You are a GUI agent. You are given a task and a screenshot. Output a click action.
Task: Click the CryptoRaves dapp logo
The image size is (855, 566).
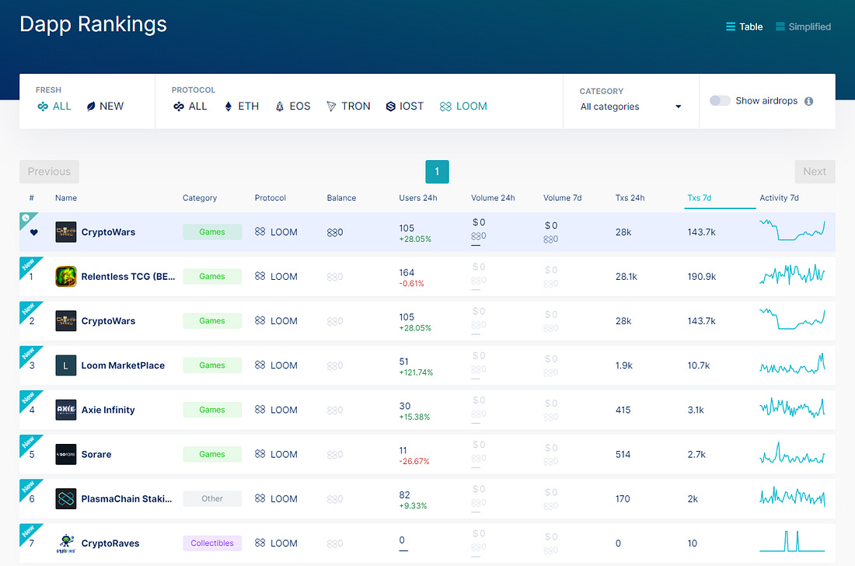66,543
